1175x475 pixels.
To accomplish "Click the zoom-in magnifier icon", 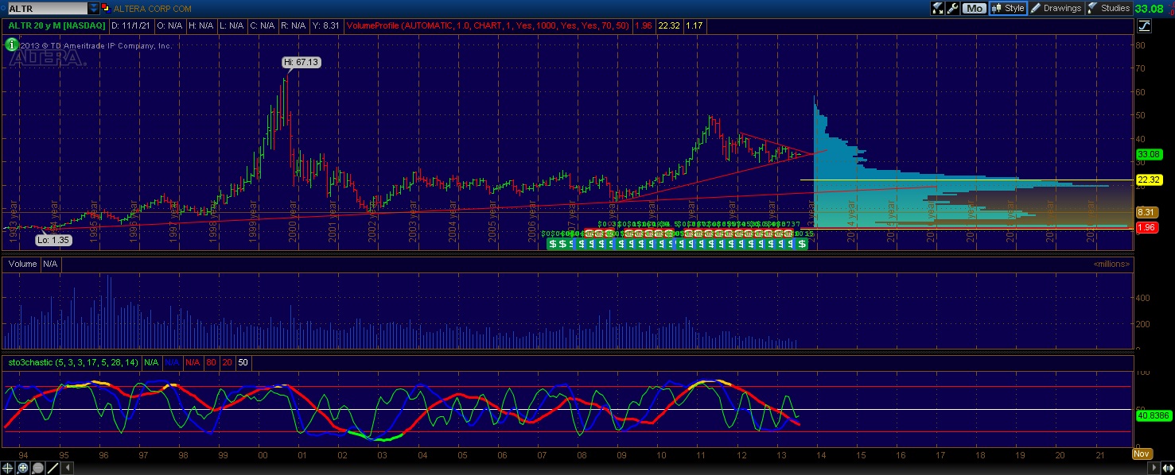I will [24, 469].
